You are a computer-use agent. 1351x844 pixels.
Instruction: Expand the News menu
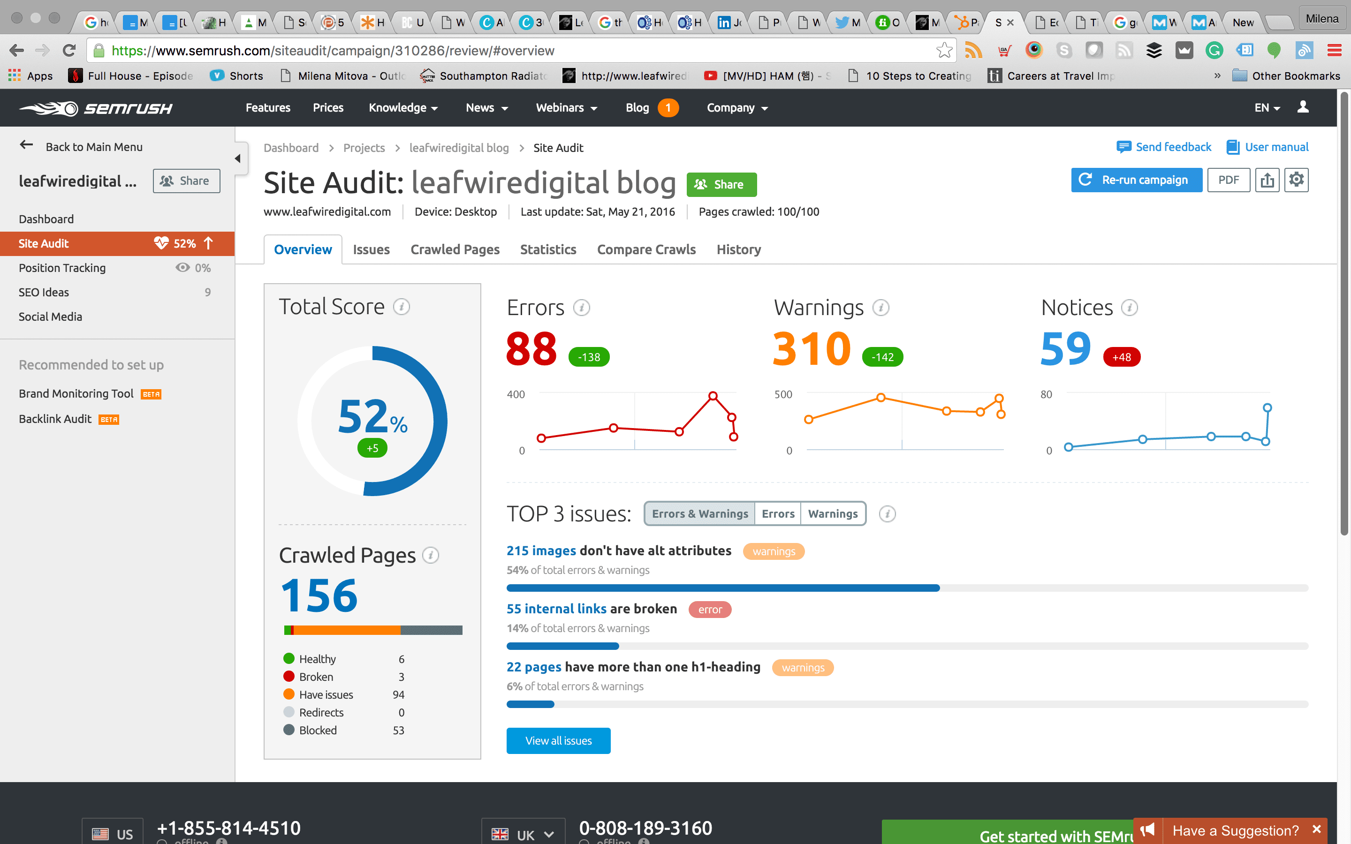coord(487,108)
